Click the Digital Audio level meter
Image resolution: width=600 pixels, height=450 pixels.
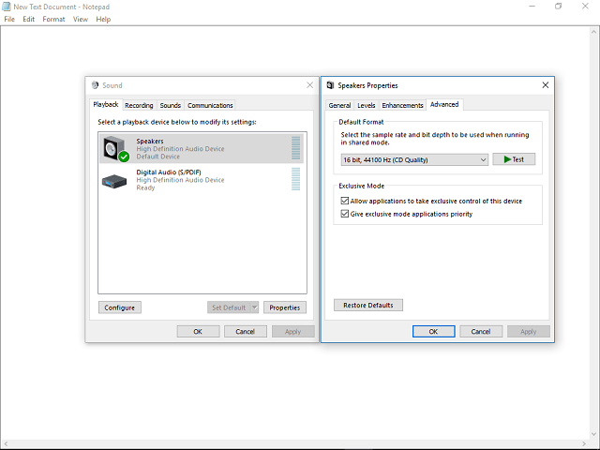(x=296, y=179)
